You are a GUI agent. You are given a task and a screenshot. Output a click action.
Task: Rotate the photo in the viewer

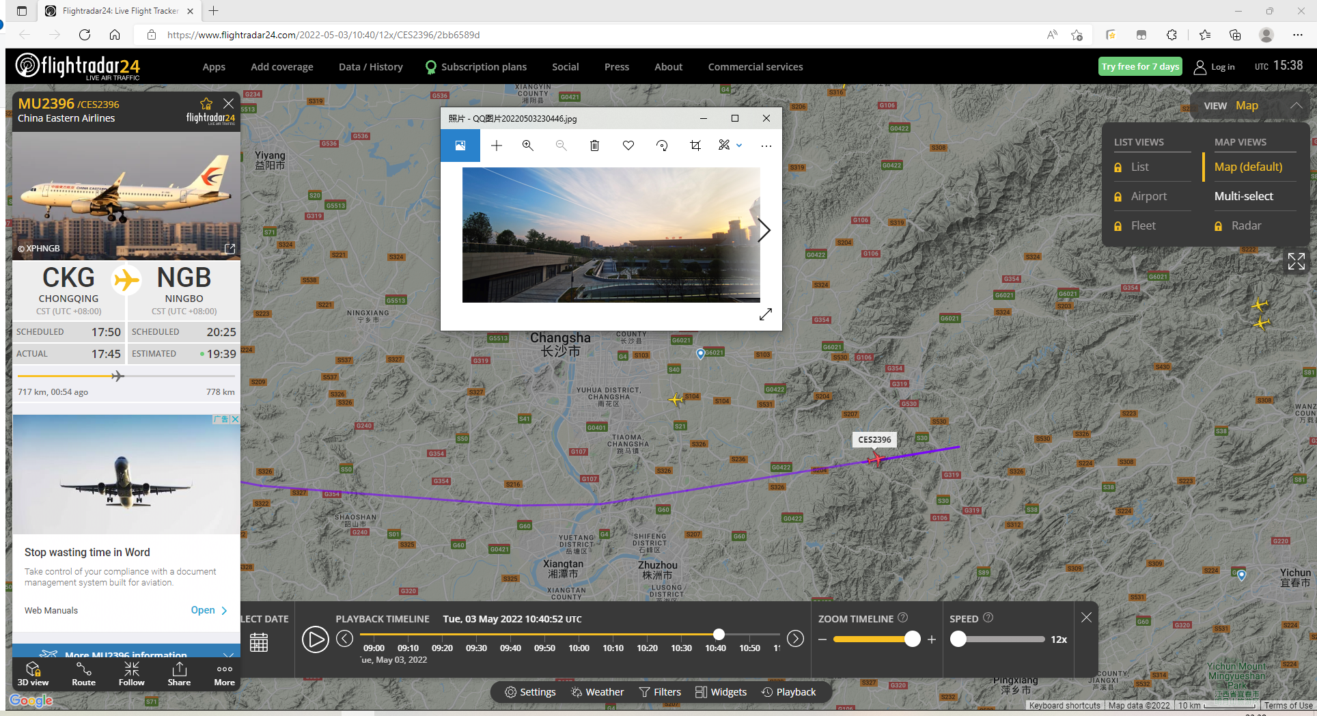pos(661,146)
